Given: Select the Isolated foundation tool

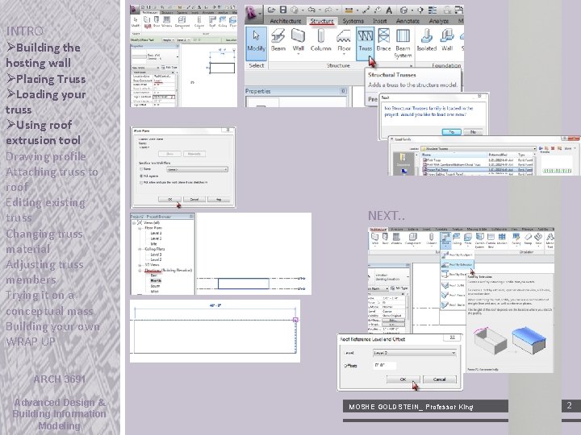Looking at the screenshot, I should click(427, 41).
